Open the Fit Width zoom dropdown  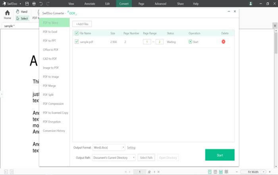(253, 172)
